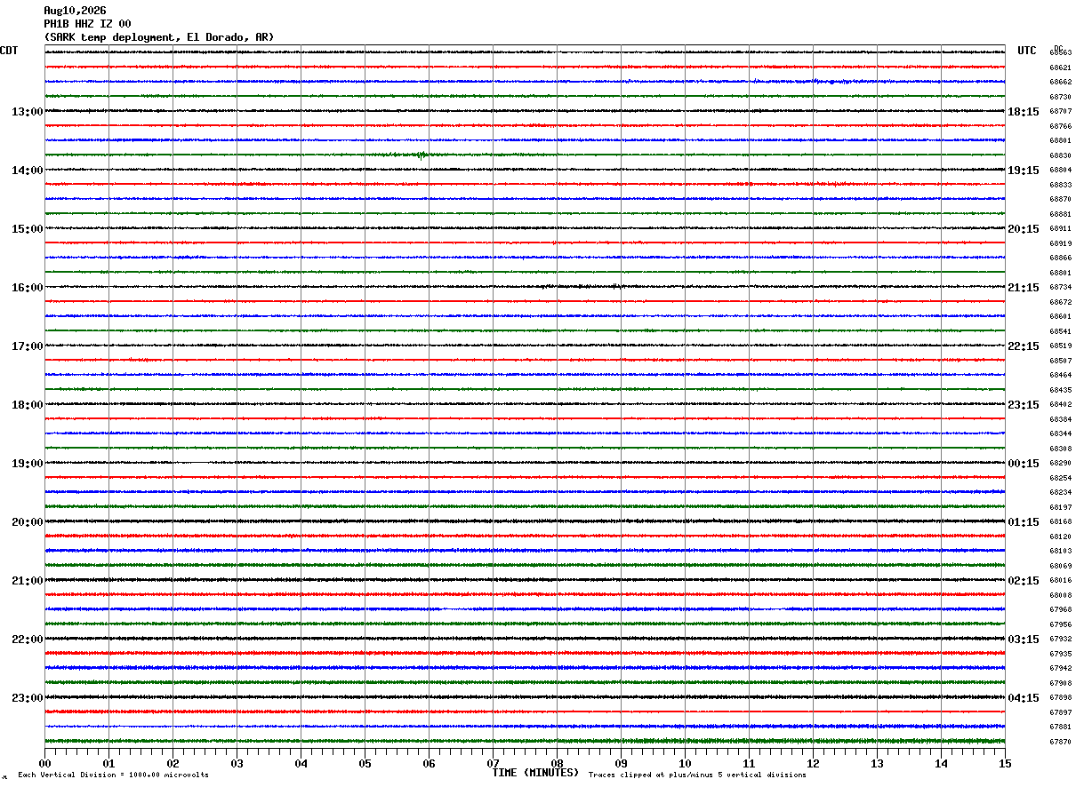Click the '17:00' CDT time label
Screen dimensions: 1076x787
(28, 346)
